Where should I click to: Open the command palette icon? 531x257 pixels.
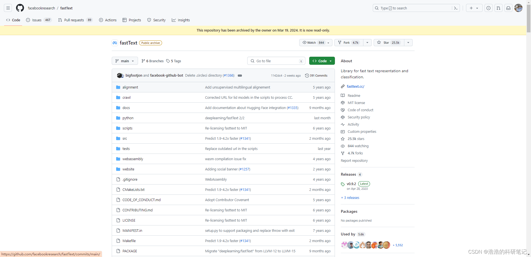click(x=456, y=8)
